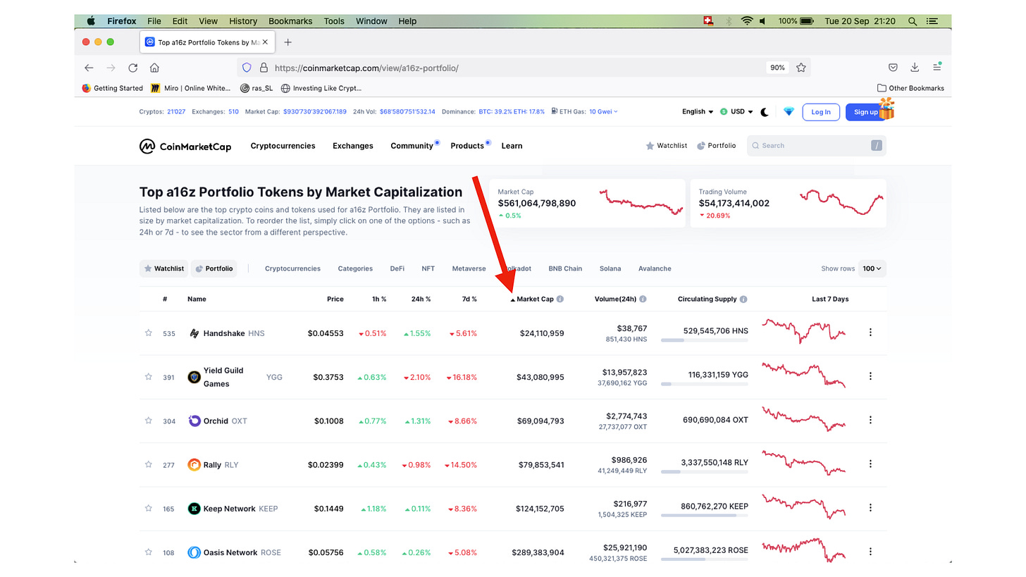Click the Volume(24h) info icon

[x=643, y=299]
